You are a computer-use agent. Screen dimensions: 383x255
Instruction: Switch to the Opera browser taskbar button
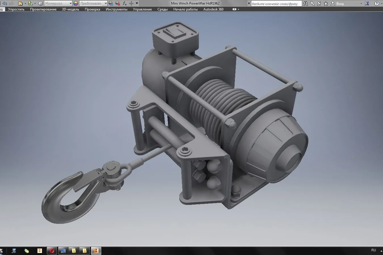pyautogui.click(x=52, y=251)
